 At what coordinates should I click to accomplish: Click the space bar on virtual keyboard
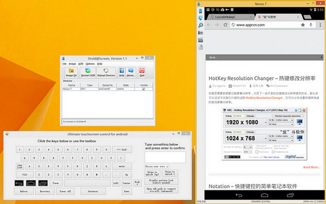(x=87, y=183)
